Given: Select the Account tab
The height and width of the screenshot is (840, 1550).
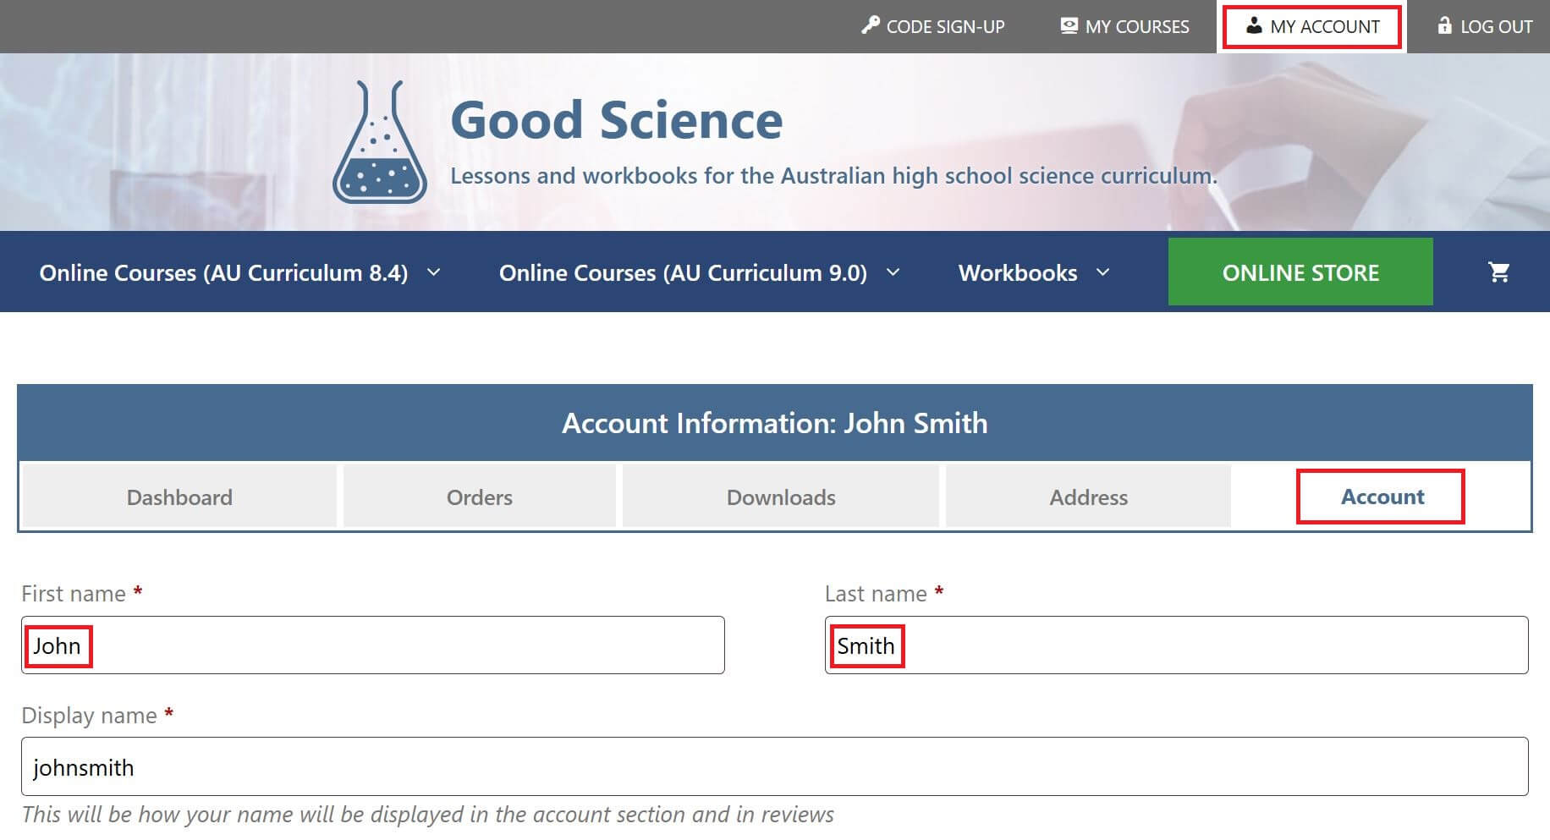Looking at the screenshot, I should (1381, 497).
